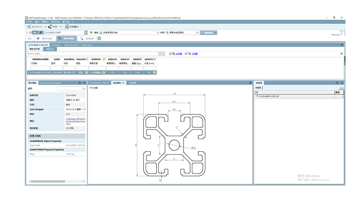Screen dimensions: 361x202
Task: Click the pencil icon in COLOUR header
Action: click(x=87, y=60)
